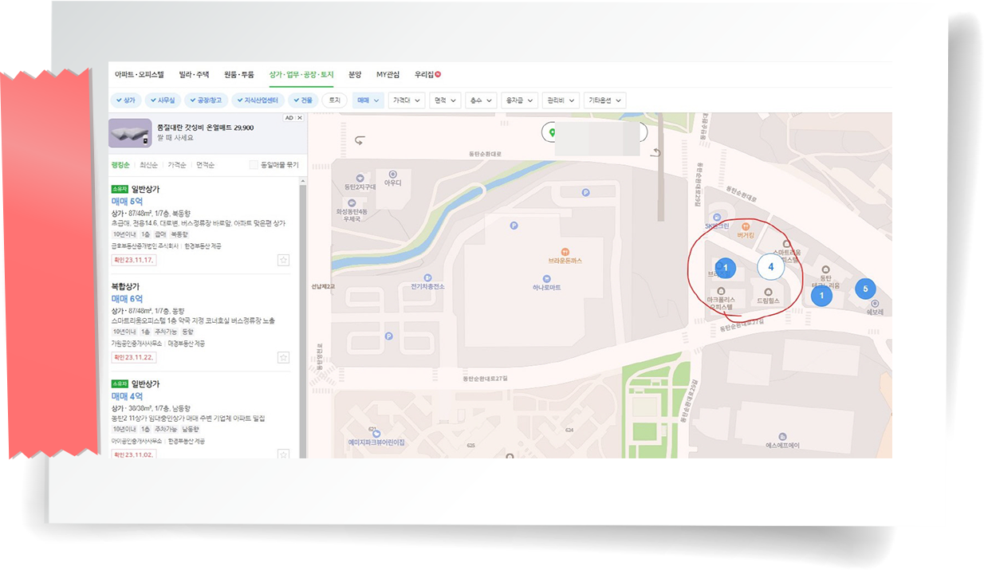The height and width of the screenshot is (570, 984).
Task: Sort listings by 면적순
Action: pos(205,165)
